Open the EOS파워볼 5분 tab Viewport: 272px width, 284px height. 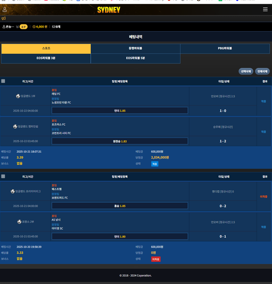[135, 58]
